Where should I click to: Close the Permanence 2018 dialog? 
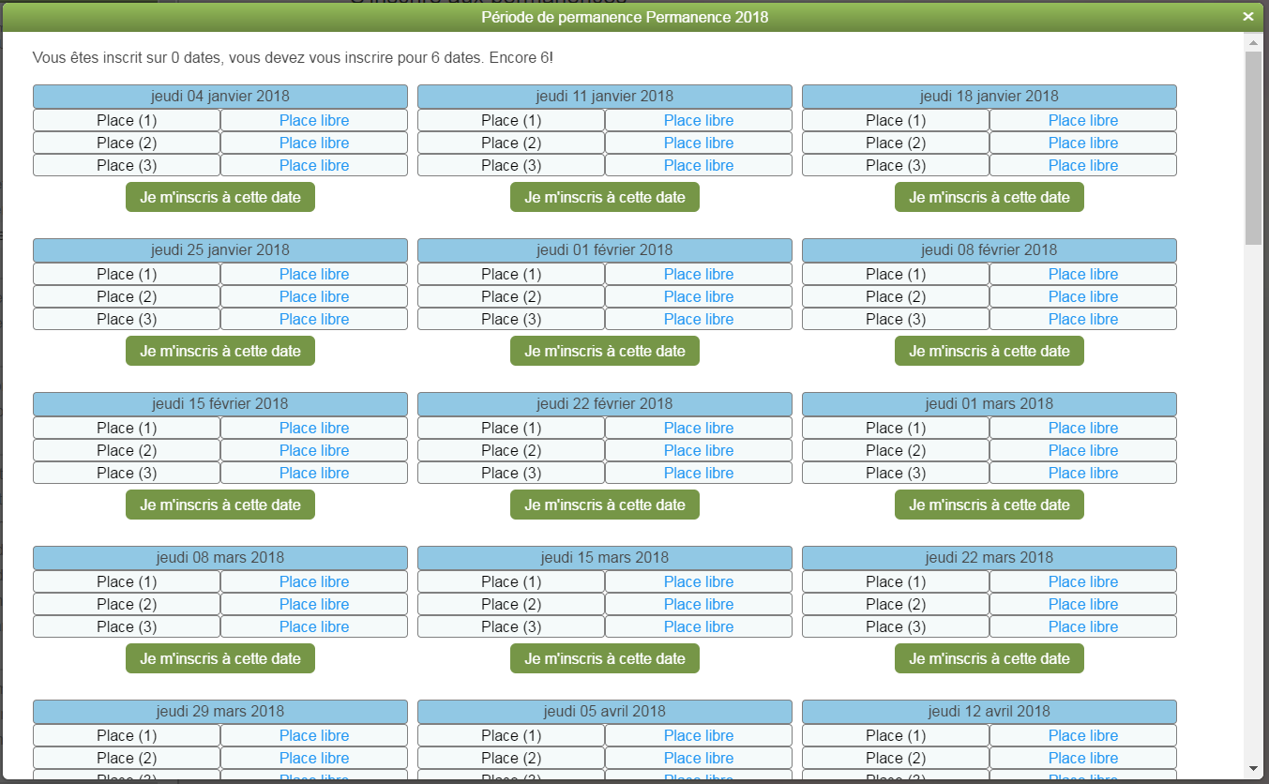1247,17
